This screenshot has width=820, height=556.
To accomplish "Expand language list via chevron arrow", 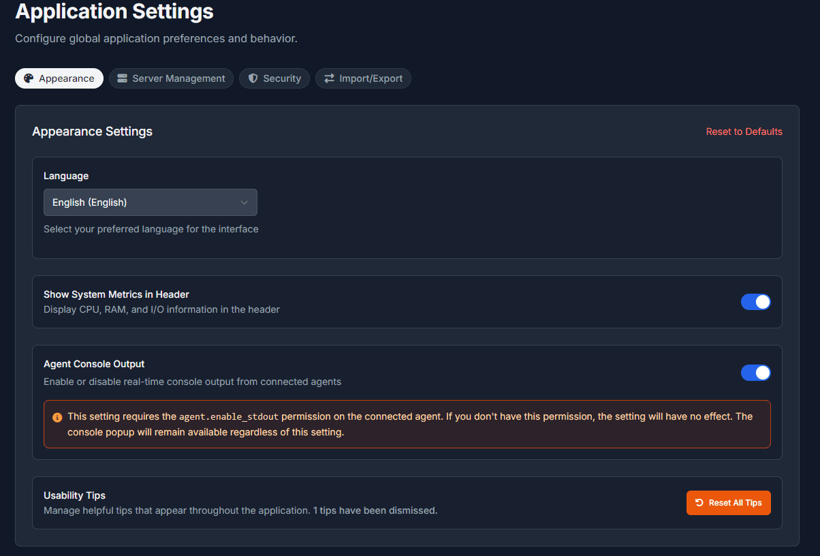I will click(x=245, y=202).
